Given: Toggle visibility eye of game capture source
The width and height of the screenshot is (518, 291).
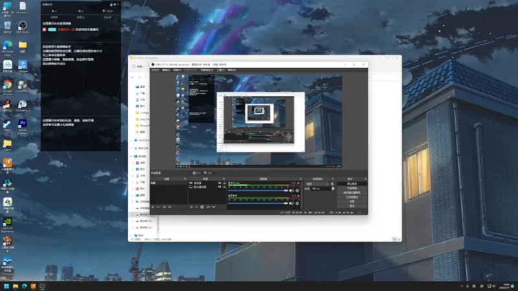Looking at the screenshot, I should tap(220, 183).
